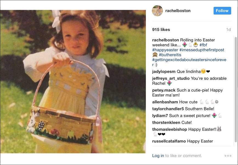Viewport: 238px width, 165px height.
Task: Open the #imessedupthefirstpost hashtag
Action: tap(202, 50)
